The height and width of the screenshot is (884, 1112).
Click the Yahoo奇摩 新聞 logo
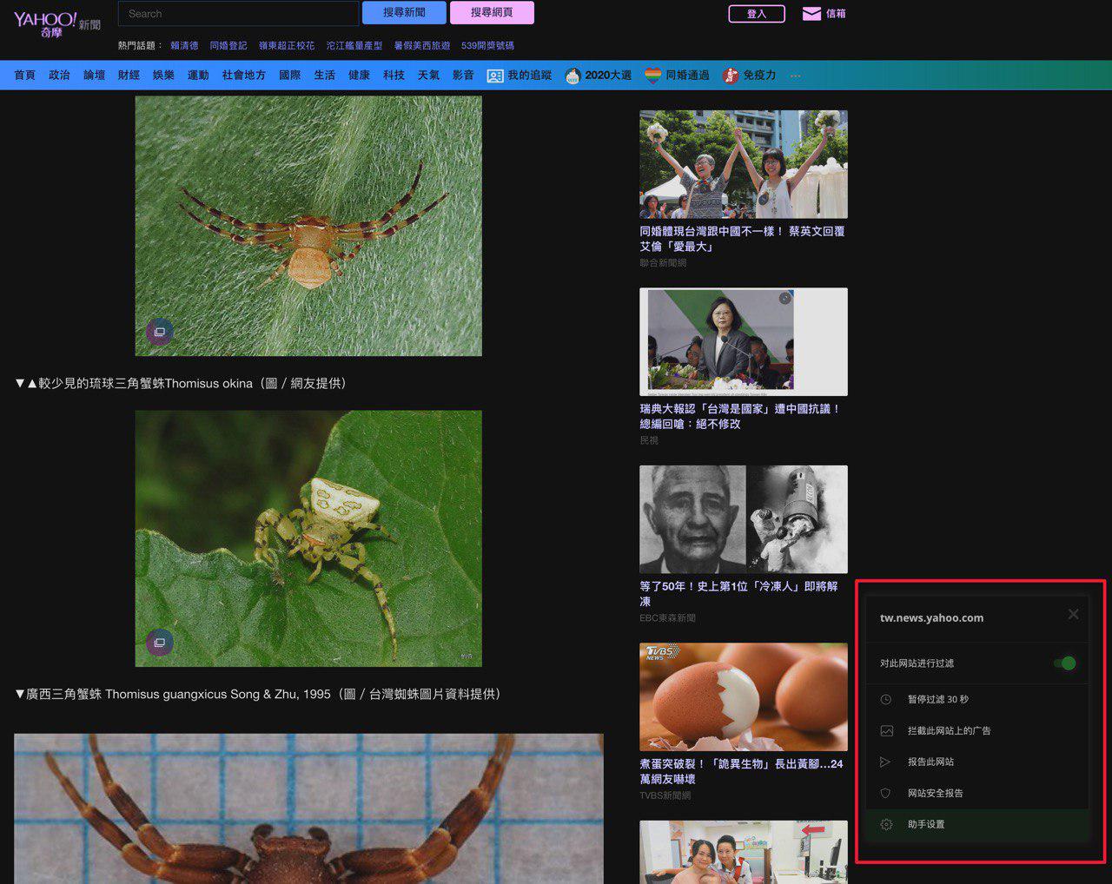point(56,24)
